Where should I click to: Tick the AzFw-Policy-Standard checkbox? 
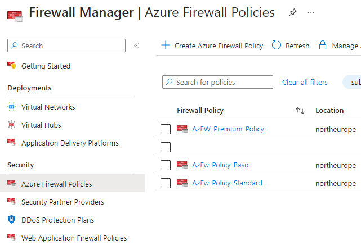[166, 183]
